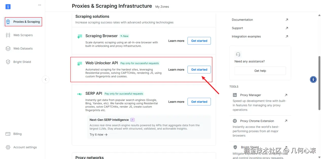
Task: Open Integration examples link
Action: 246,37
